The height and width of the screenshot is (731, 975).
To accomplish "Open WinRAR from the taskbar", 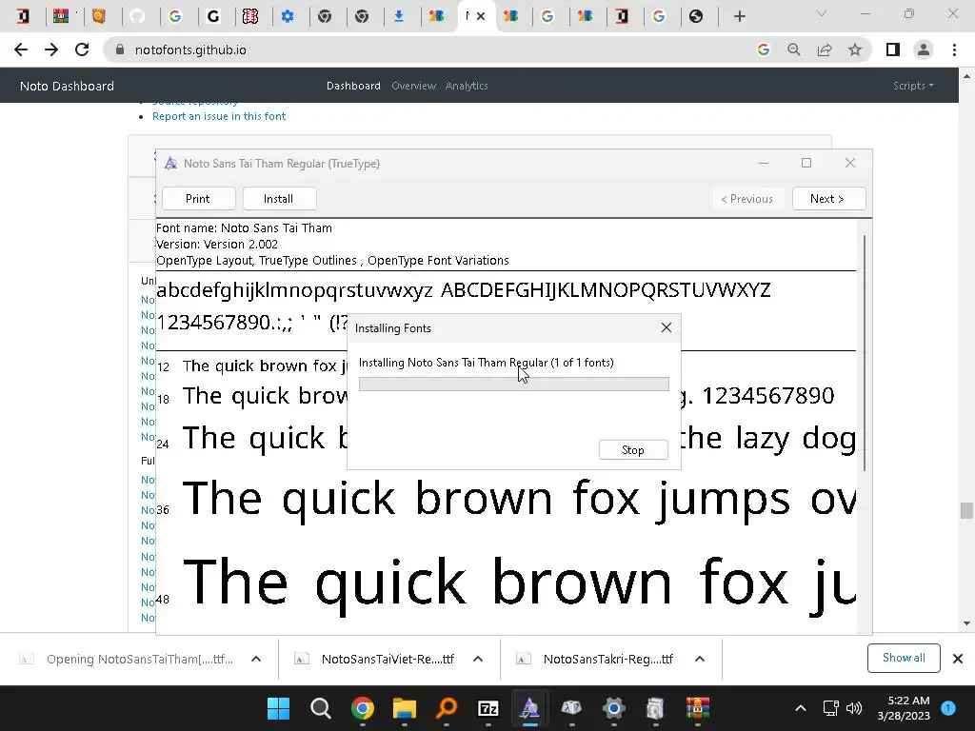I will 698,708.
